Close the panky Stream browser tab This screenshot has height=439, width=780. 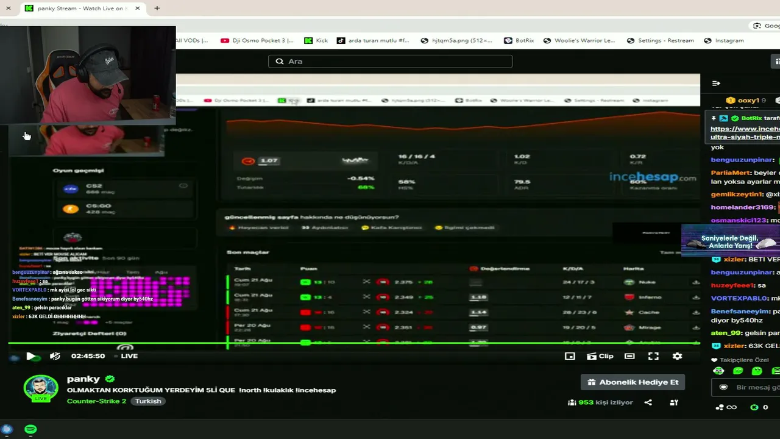(x=138, y=9)
